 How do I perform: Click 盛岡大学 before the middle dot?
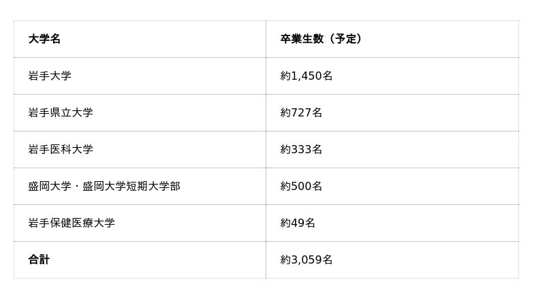[x=50, y=187]
